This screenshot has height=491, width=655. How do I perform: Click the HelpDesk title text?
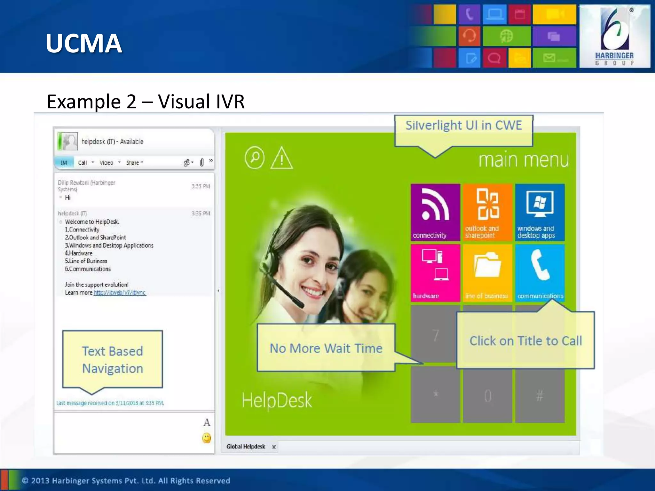pos(277,400)
